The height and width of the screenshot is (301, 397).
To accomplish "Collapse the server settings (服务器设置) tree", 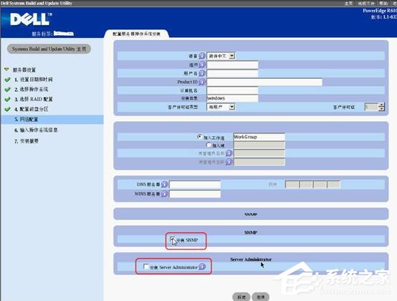I will point(6,70).
